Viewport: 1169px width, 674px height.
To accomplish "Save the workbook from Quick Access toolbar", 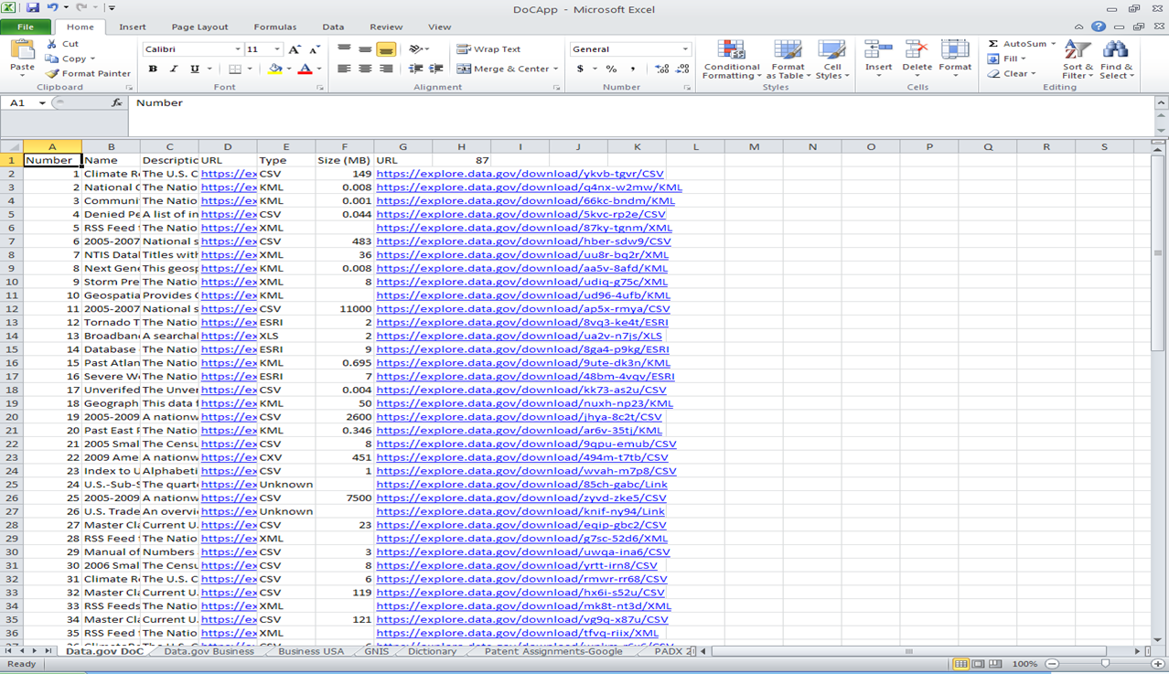I will (x=33, y=7).
